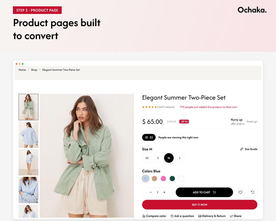Select size XS
Image resolution: width=276 pixels, height=221 pixels.
click(147, 158)
